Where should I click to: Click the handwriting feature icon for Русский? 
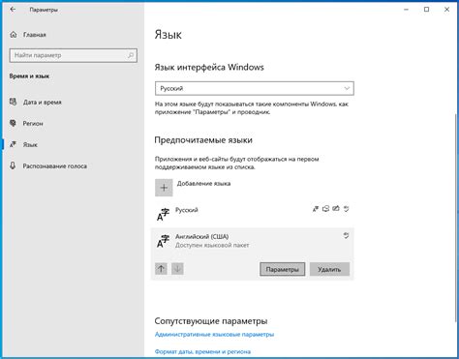click(x=336, y=209)
